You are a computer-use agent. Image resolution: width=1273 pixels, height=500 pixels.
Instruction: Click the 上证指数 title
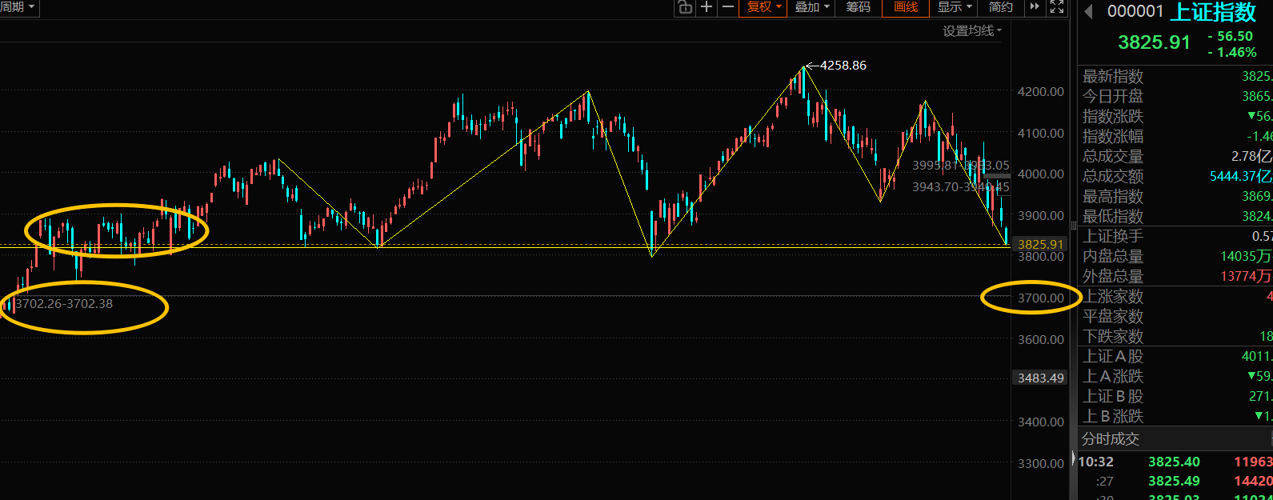[x=1213, y=12]
